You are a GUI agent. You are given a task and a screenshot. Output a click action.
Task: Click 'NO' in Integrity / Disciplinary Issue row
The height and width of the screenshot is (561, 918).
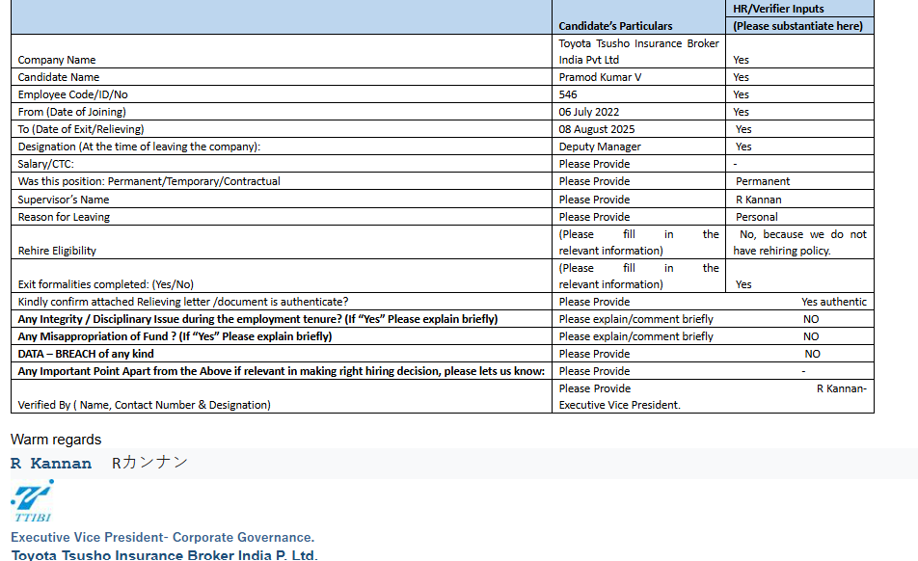click(x=811, y=319)
